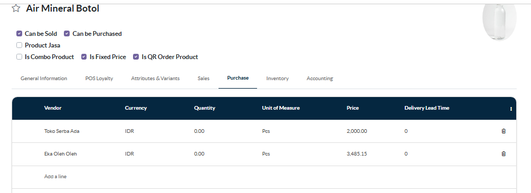The height and width of the screenshot is (193, 531).
Task: Click Pcs unit in Eka Oleh Oleh row
Action: (x=266, y=154)
